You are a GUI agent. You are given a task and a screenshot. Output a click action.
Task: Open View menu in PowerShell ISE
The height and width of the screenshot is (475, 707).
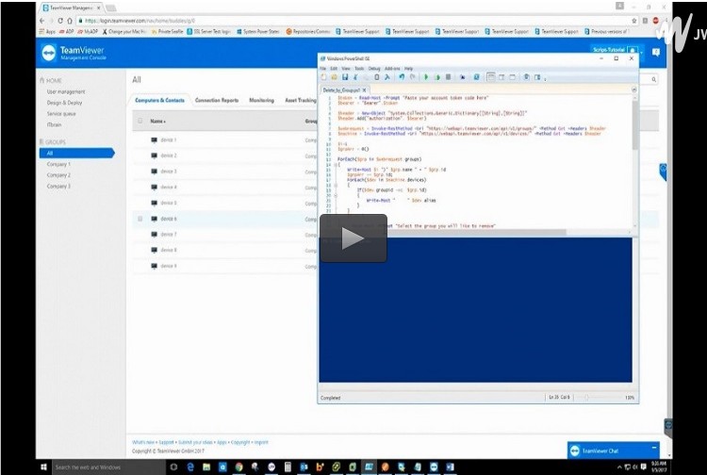tap(346, 69)
